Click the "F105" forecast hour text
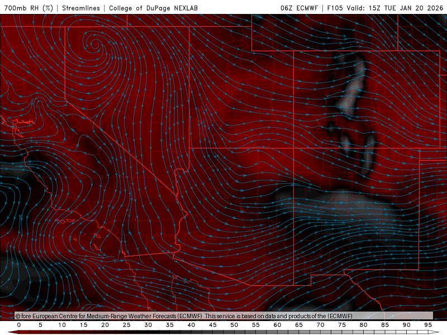This screenshot has width=447, height=335. (x=335, y=8)
